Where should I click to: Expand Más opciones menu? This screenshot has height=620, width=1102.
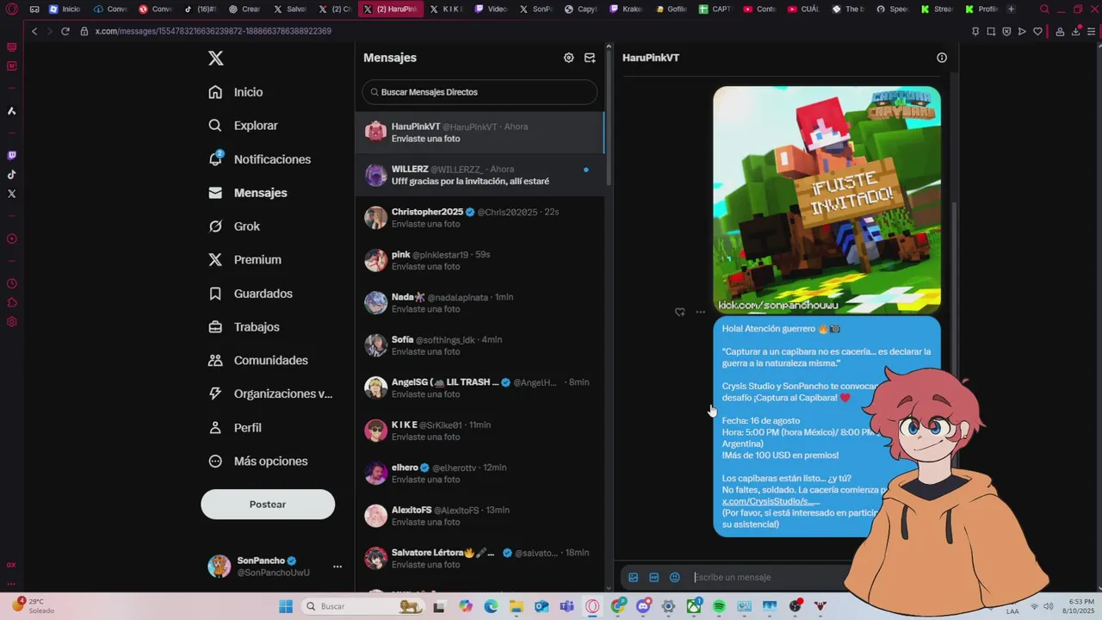pos(257,462)
